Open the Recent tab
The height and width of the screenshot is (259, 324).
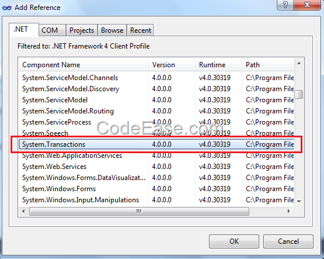141,30
